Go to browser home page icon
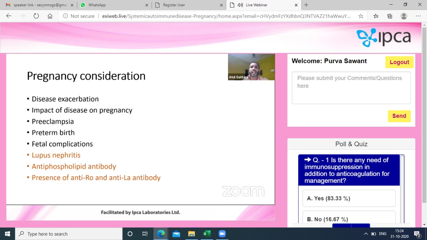Viewport: 427px width, 240px height. (50, 16)
